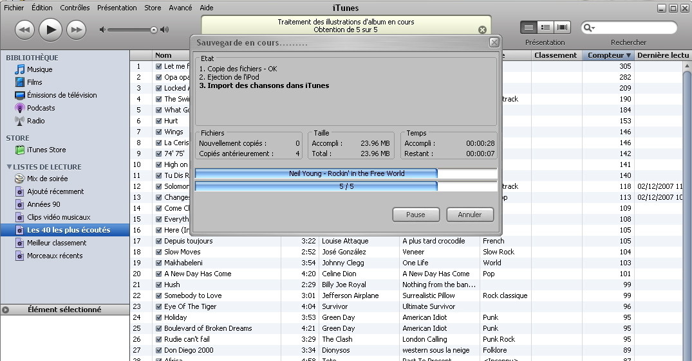Image resolution: width=692 pixels, height=361 pixels.
Task: Select the Ajouté récemment smart playlist
Action: [x=55, y=191]
